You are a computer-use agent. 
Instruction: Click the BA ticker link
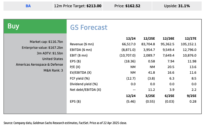28,6
